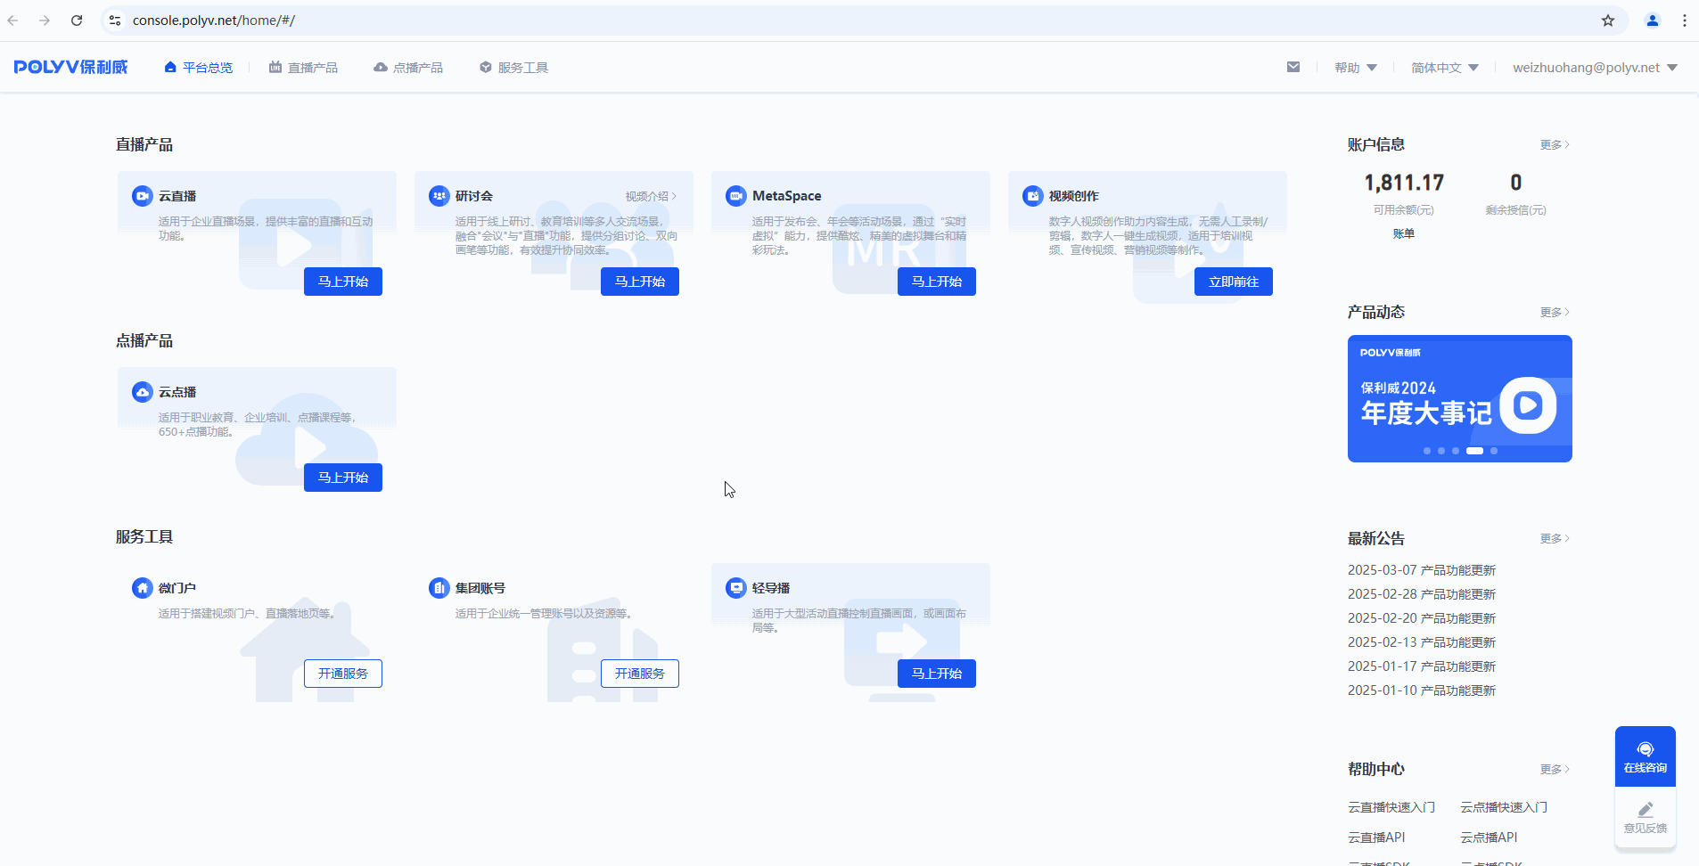The height and width of the screenshot is (866, 1699).
Task: Click 立即前往 on the 视频创作 card
Action: coord(1233,282)
